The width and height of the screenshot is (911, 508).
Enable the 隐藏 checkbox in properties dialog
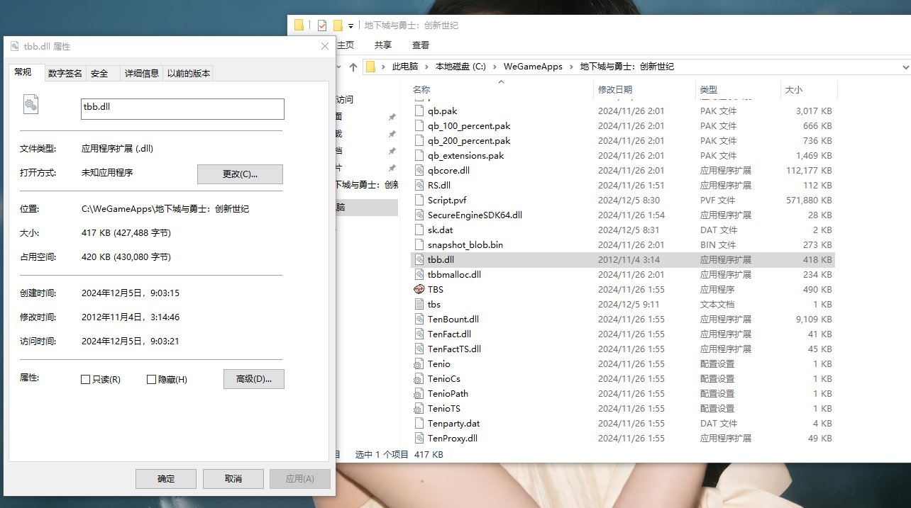point(152,379)
